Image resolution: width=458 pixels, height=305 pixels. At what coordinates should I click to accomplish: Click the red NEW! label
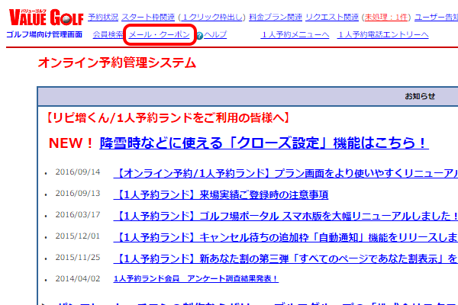click(x=71, y=143)
